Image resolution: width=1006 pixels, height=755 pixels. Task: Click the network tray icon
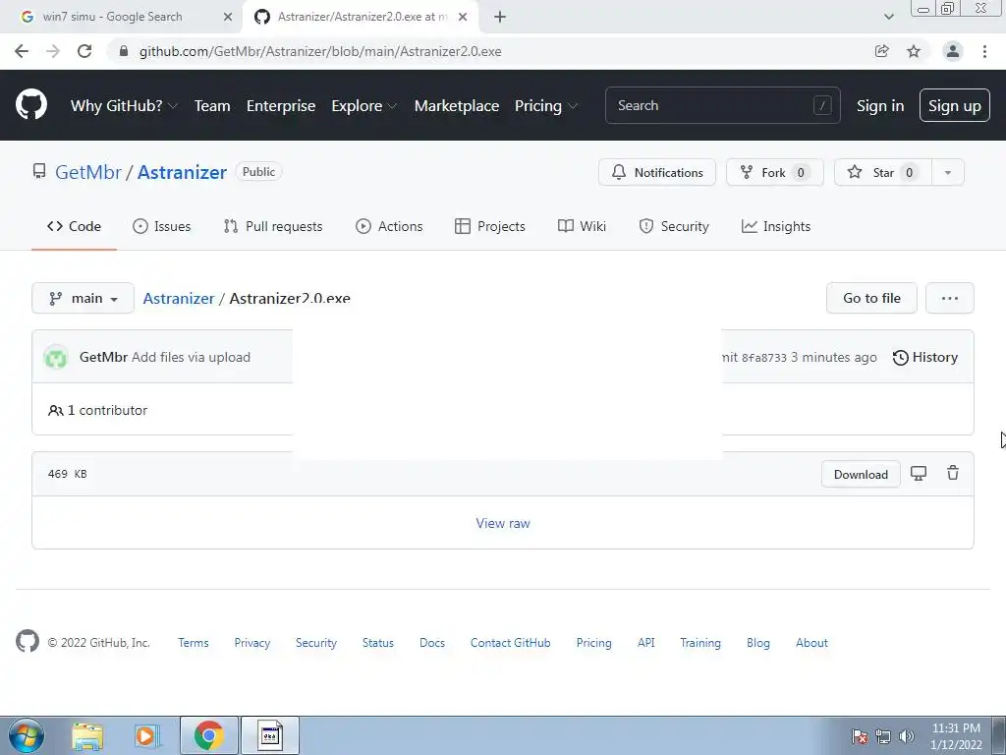coord(883,736)
